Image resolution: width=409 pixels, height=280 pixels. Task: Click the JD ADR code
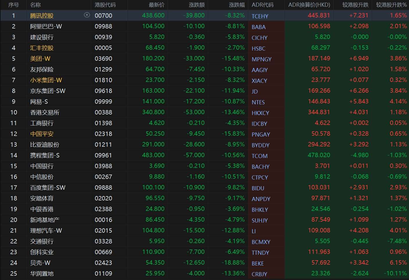tap(255, 91)
